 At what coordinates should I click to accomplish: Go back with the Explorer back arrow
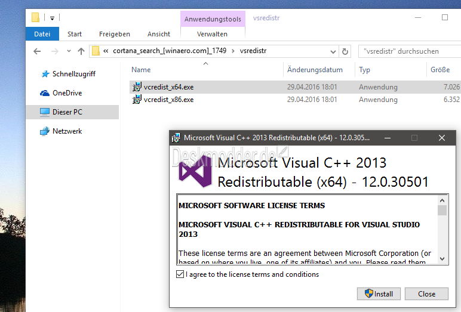tap(37, 51)
